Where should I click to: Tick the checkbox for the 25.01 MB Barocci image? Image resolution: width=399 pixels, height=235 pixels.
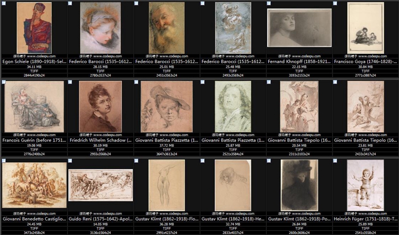click(136, 3)
